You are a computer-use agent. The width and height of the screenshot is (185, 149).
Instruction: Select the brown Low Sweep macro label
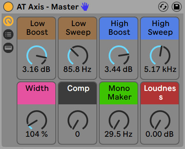(77, 28)
